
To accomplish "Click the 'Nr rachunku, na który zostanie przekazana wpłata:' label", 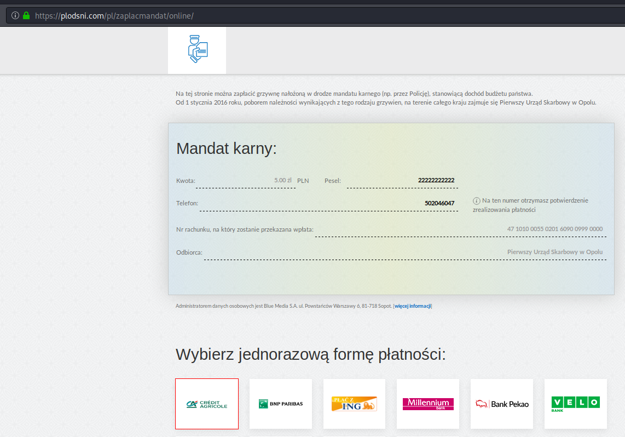I will pyautogui.click(x=245, y=229).
